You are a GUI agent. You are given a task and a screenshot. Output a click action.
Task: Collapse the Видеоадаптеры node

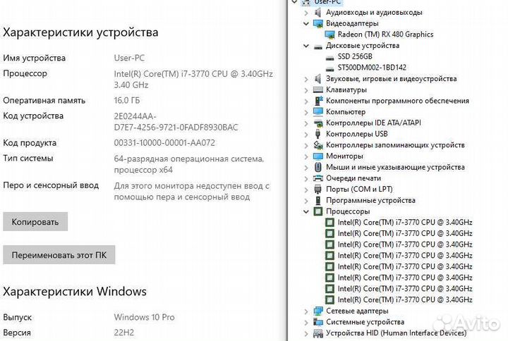click(x=306, y=24)
